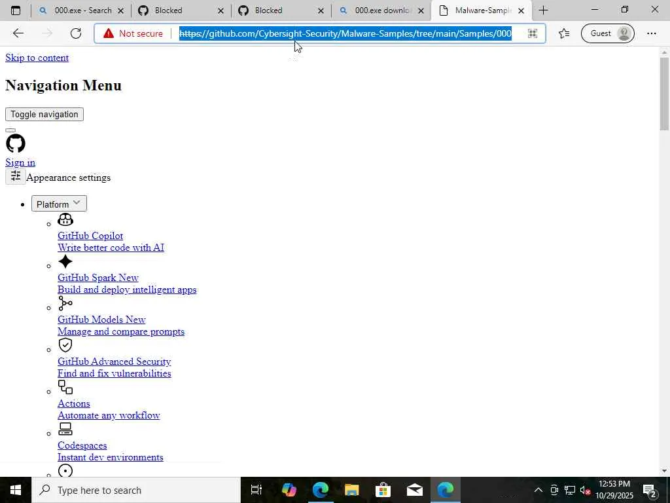Screen dimensions: 670x503
Task: Close the Malware-Samples tab
Action: pos(521,10)
